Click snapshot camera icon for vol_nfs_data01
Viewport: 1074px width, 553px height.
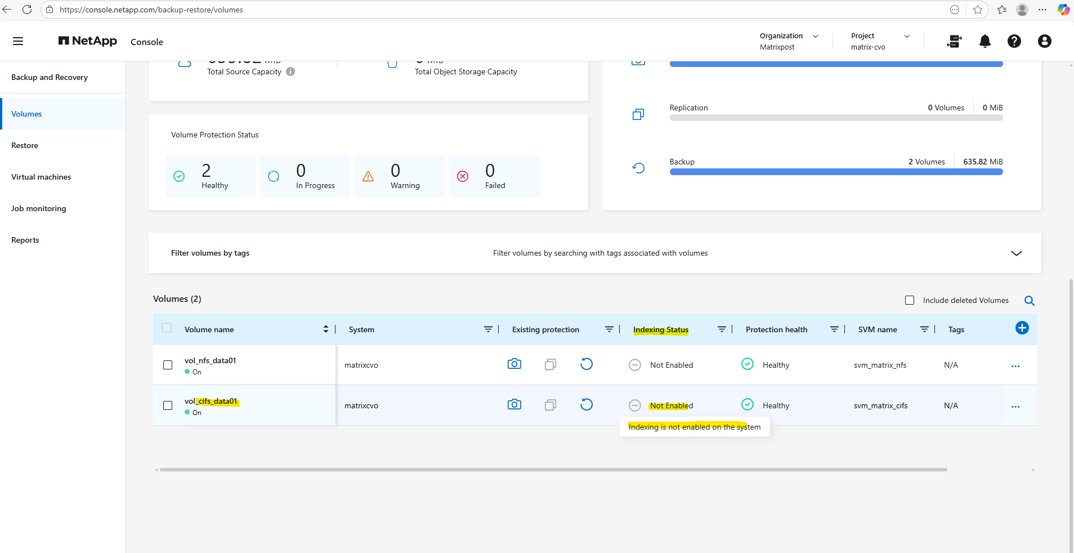pos(514,364)
